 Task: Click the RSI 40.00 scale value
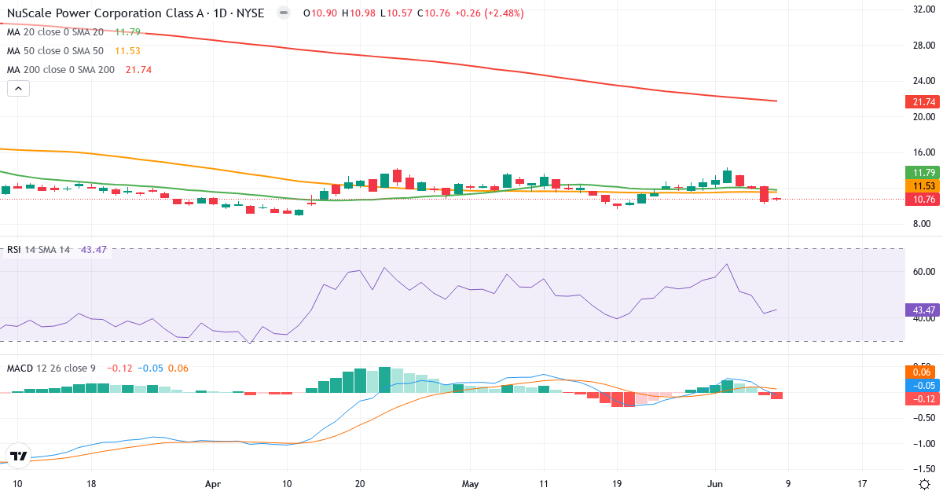coord(924,318)
